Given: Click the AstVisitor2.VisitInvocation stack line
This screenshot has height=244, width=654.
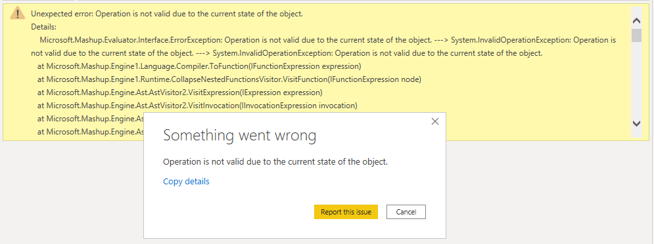Looking at the screenshot, I should click(197, 106).
